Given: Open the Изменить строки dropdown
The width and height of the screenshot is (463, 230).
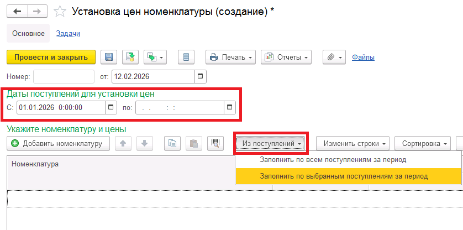Looking at the screenshot, I should coord(353,143).
